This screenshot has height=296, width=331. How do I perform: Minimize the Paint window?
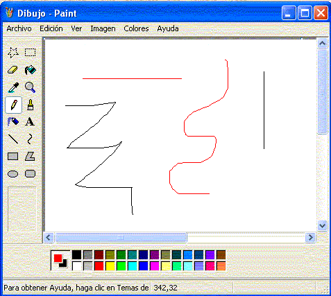point(289,13)
